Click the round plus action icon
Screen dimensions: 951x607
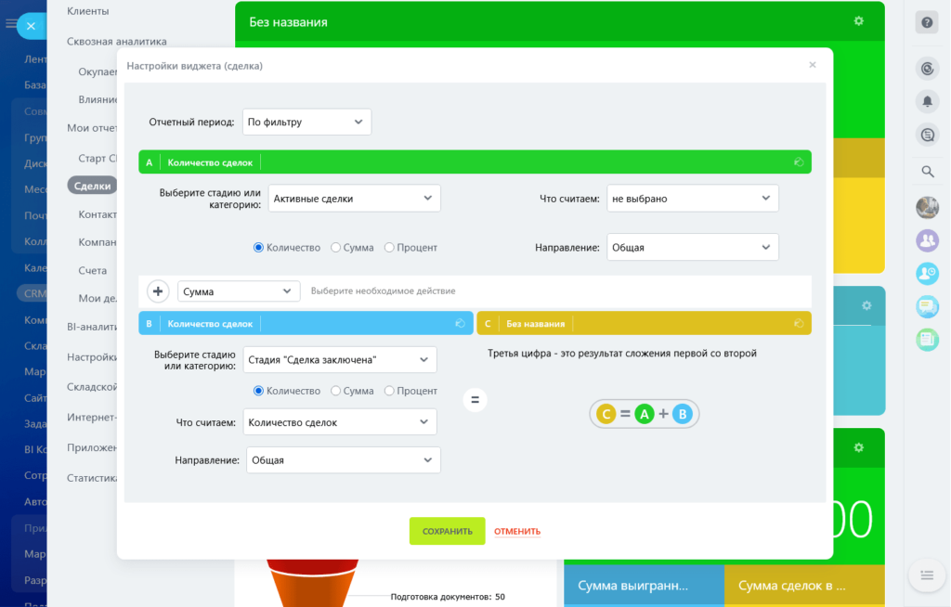tap(158, 291)
